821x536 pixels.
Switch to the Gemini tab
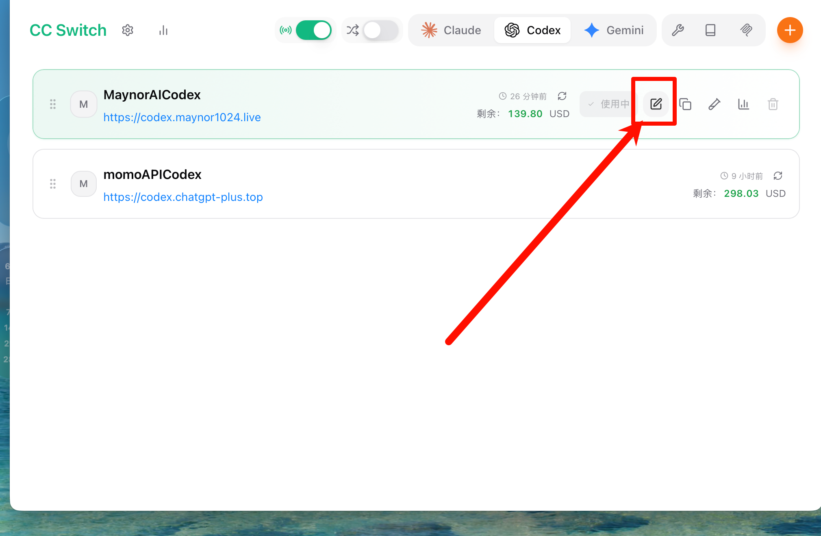[614, 30]
